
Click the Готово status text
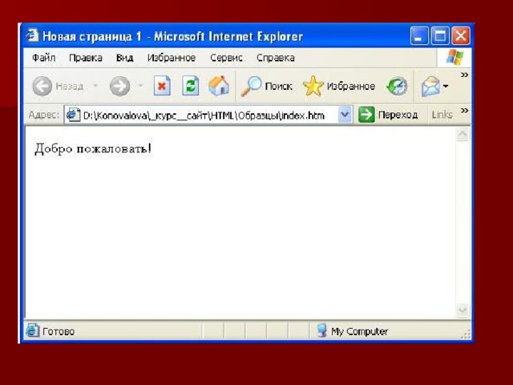[x=59, y=331]
